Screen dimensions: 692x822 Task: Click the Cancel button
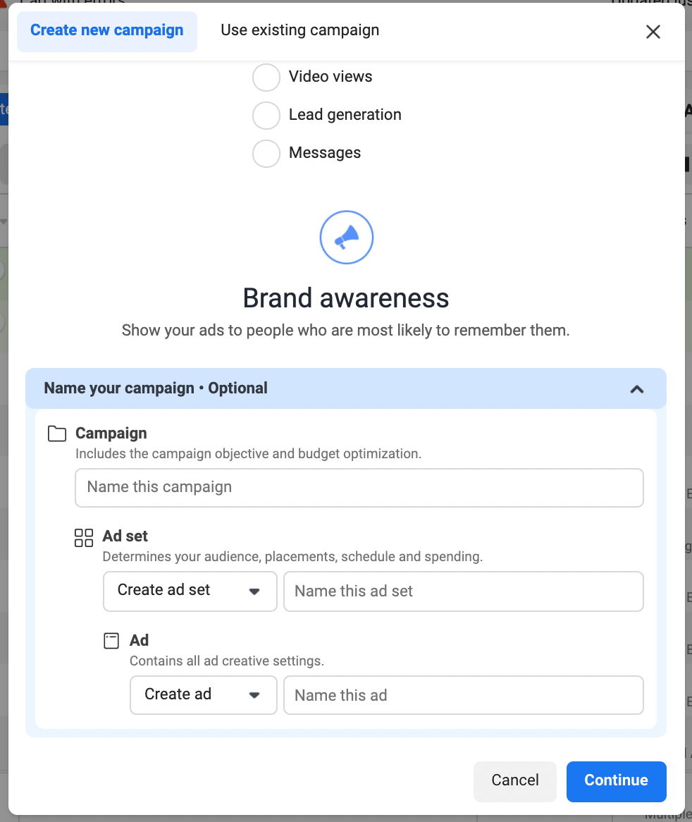pos(515,781)
